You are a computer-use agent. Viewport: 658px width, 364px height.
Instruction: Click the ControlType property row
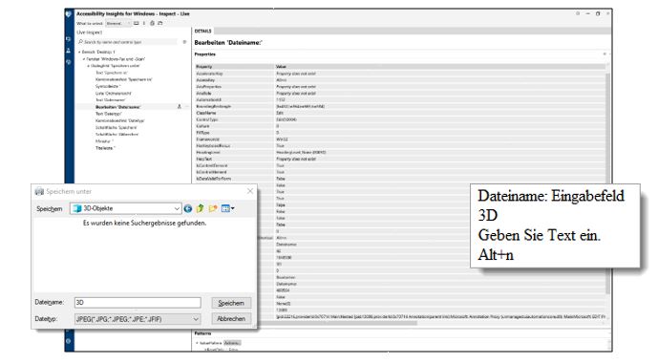pos(400,119)
